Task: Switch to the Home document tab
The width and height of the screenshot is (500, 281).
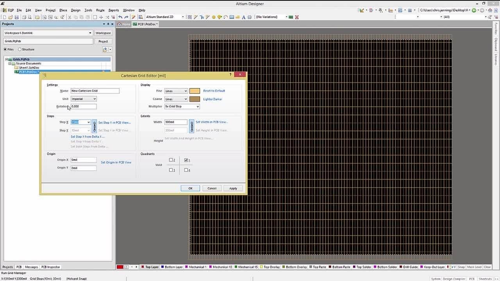Action: 124,24
